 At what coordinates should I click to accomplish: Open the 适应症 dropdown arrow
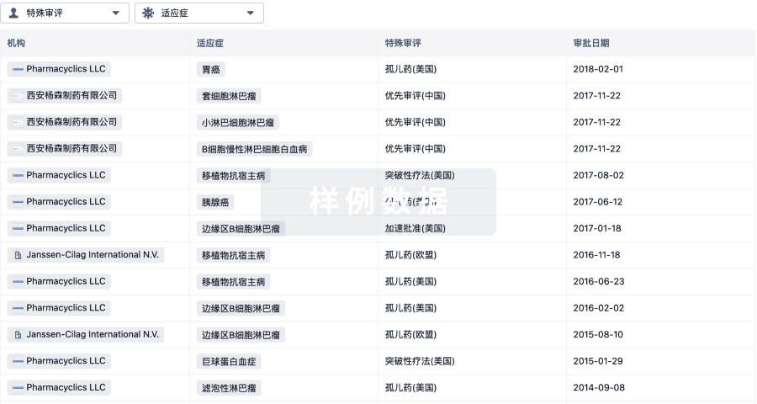point(250,13)
